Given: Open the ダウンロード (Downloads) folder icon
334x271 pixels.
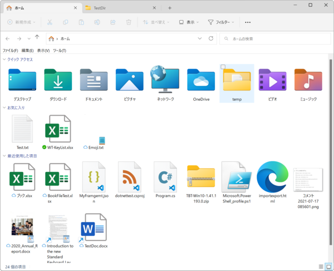Looking at the screenshot, I should click(x=58, y=81).
